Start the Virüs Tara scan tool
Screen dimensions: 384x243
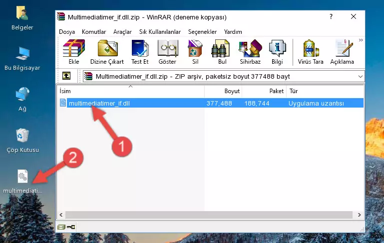pos(311,52)
